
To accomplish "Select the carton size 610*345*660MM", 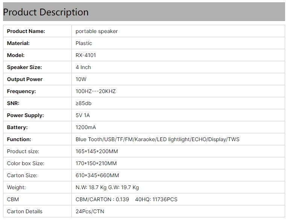I will [97, 175].
